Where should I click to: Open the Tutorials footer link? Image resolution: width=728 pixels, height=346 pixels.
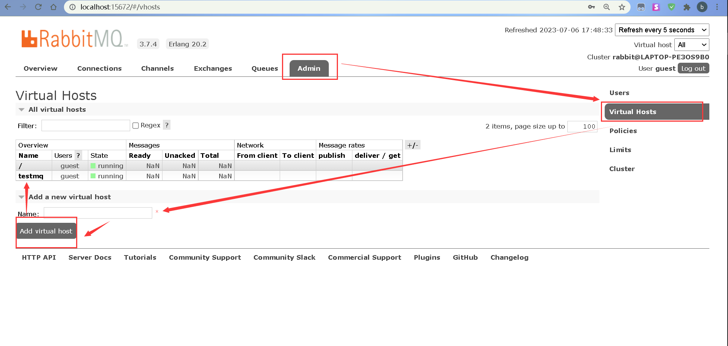(140, 257)
